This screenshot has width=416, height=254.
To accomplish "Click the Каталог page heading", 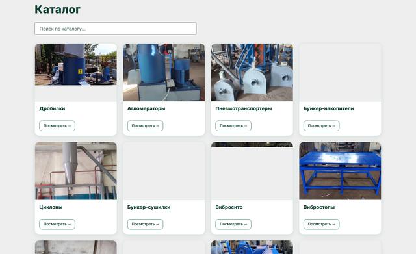I will [x=58, y=10].
